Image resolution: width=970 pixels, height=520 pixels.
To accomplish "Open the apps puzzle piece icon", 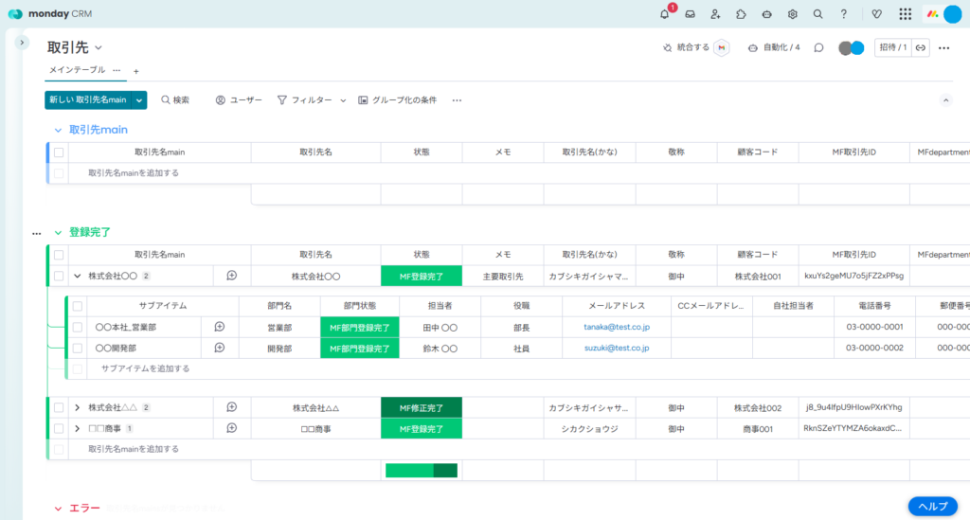I will coord(741,14).
